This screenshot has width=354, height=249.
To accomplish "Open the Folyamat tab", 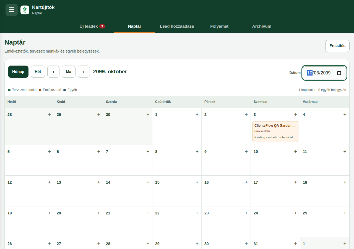I will click(219, 26).
